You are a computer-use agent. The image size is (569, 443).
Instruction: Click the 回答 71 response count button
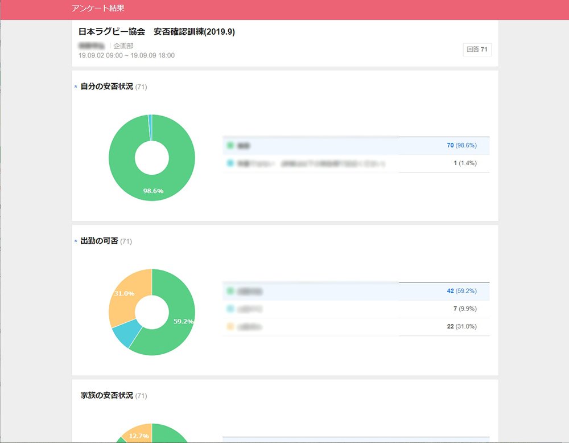tap(477, 50)
